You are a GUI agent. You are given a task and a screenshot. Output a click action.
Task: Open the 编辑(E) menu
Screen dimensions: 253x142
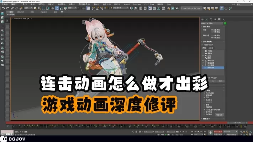(14, 4)
